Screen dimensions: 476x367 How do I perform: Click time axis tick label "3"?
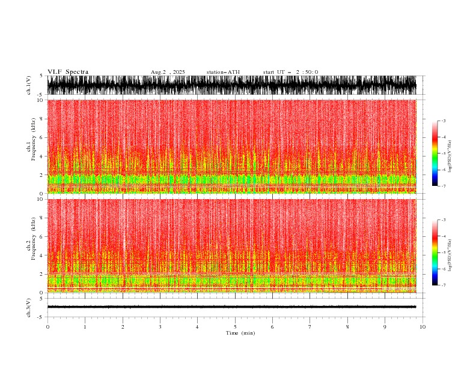point(160,327)
